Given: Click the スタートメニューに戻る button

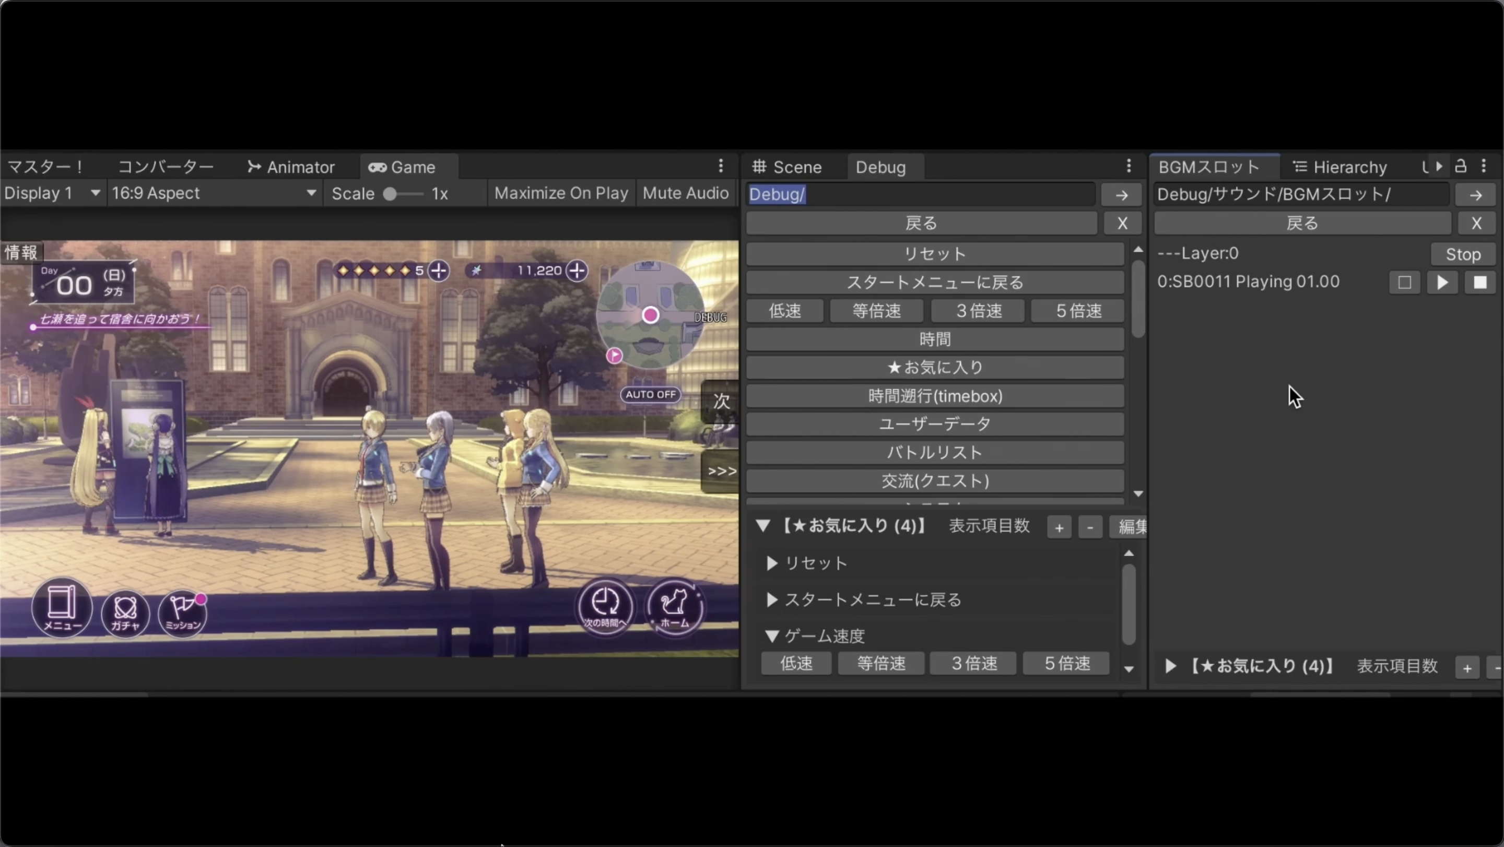Looking at the screenshot, I should pos(935,283).
